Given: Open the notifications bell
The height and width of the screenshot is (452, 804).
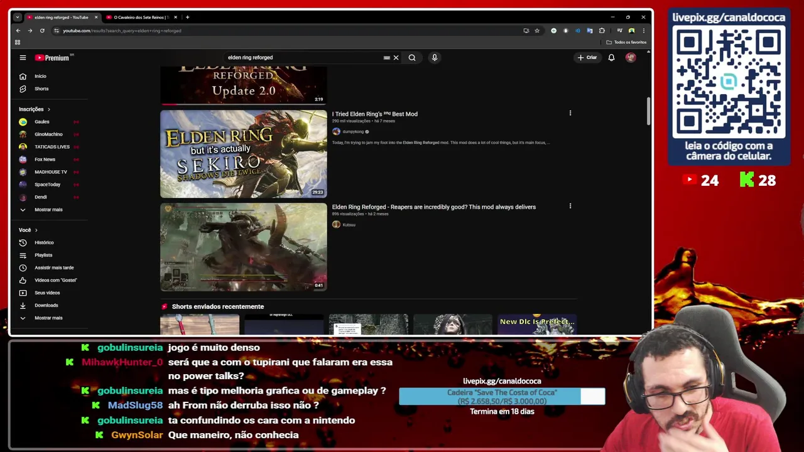Looking at the screenshot, I should tap(611, 58).
